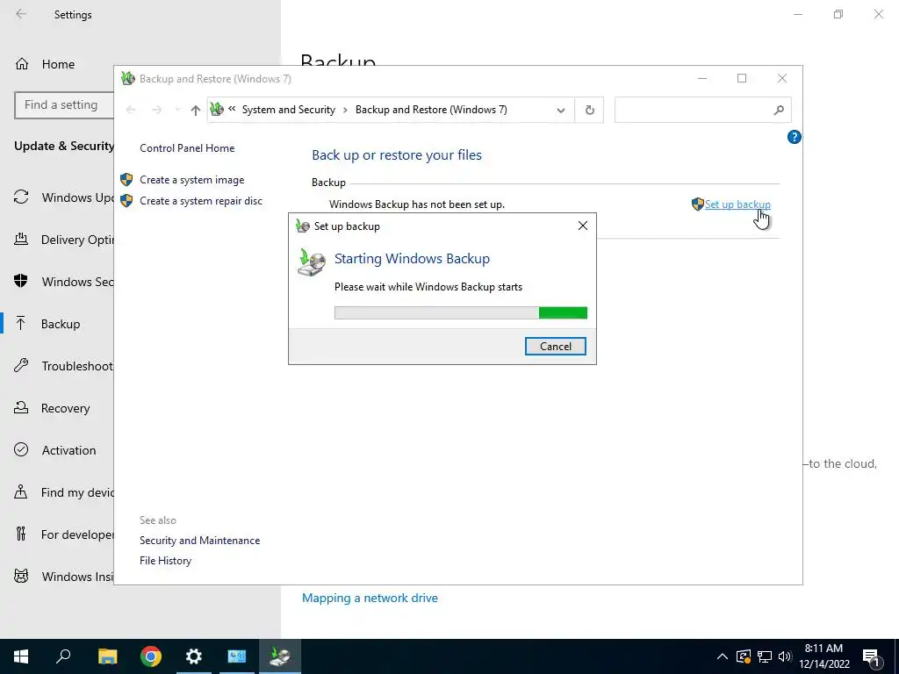Open For developers in Settings sidebar
Viewport: 899px width, 674px height.
[x=63, y=534]
